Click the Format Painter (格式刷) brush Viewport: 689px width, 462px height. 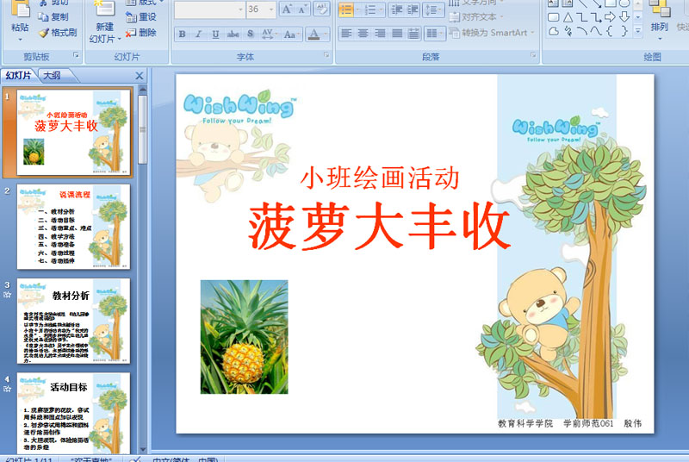44,33
